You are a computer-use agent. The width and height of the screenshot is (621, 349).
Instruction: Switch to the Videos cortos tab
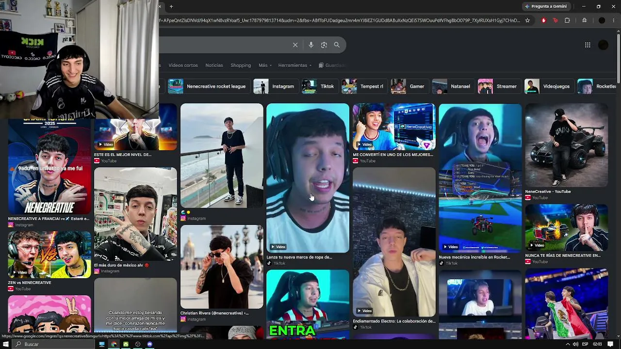tap(183, 65)
